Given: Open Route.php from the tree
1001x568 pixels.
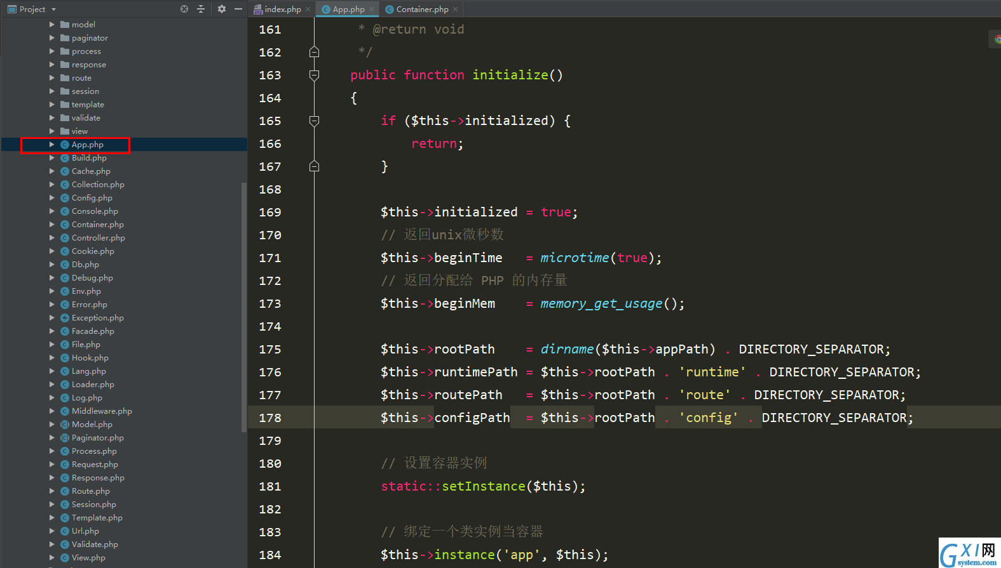Looking at the screenshot, I should click(90, 491).
